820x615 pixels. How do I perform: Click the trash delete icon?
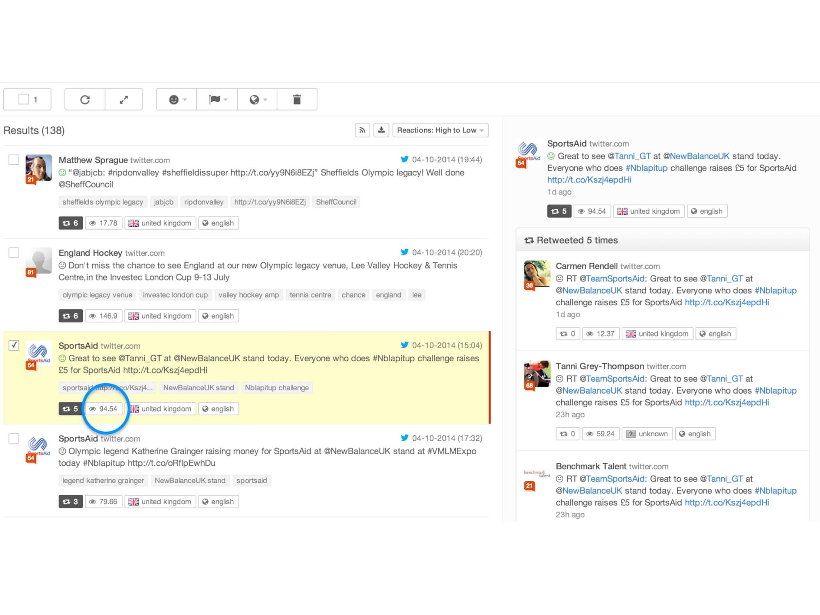point(297,100)
